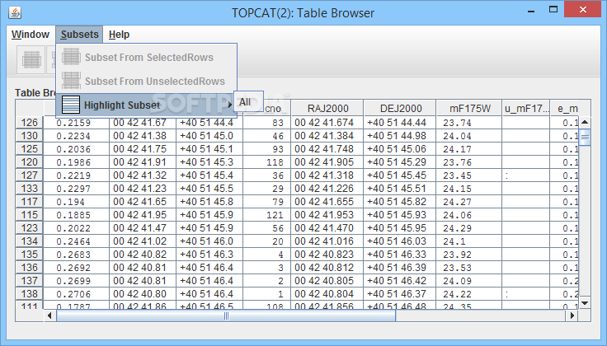Click the Java icon in title bar
This screenshot has height=346, width=607.
tap(15, 12)
